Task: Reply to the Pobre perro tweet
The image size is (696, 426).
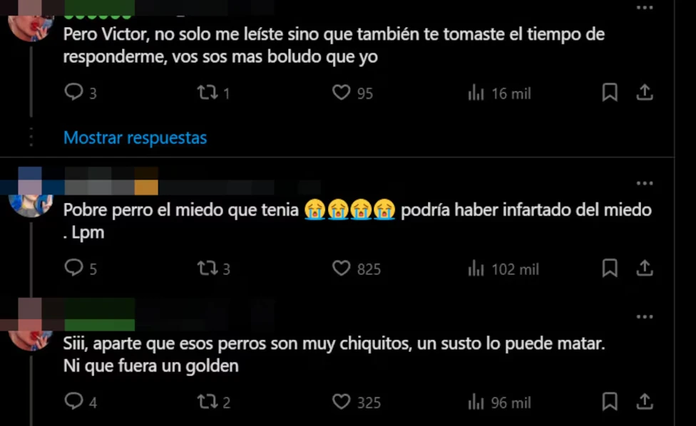Action: click(74, 269)
